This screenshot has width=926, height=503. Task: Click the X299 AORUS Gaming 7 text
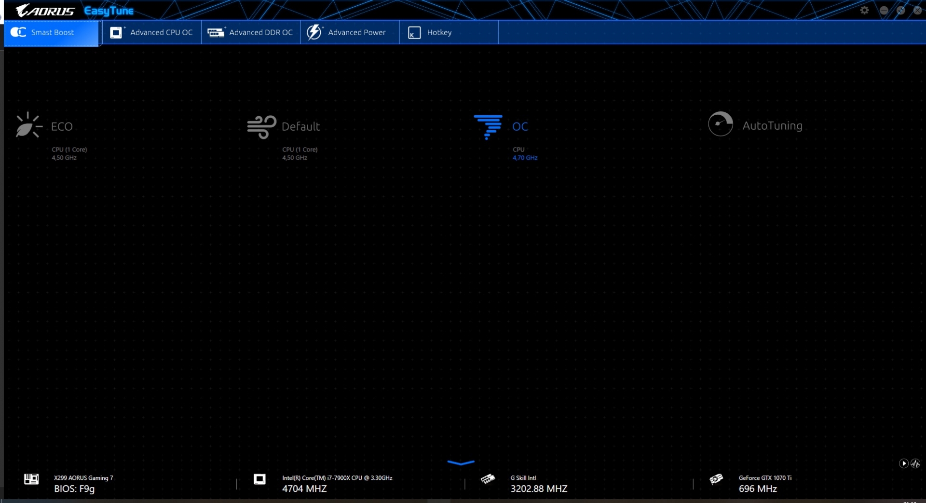pos(83,478)
